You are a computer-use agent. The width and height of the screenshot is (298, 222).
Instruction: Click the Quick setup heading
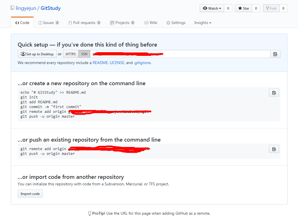click(x=88, y=45)
